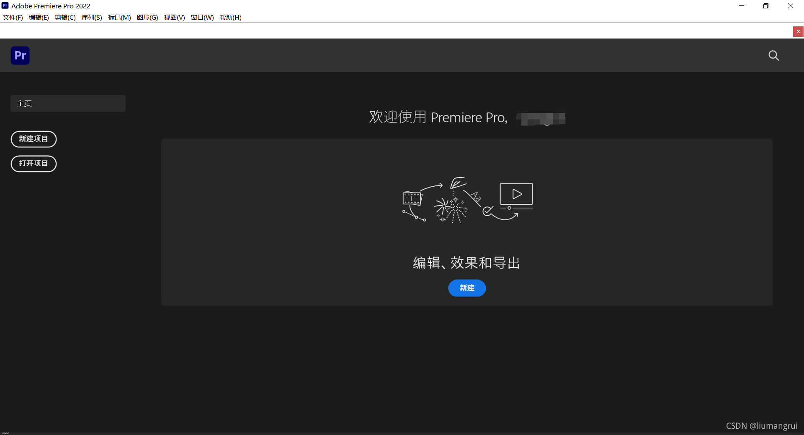This screenshot has height=435, width=804.
Task: Open the search magnifier icon
Action: tap(773, 55)
